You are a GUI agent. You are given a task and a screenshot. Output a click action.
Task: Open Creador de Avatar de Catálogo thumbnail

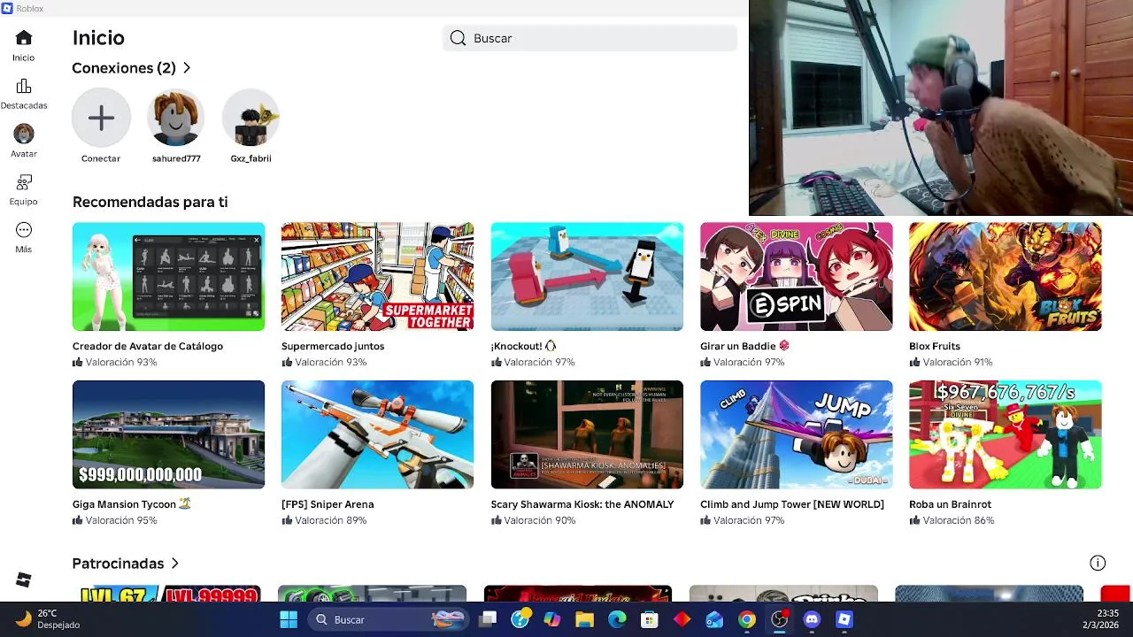(x=168, y=277)
